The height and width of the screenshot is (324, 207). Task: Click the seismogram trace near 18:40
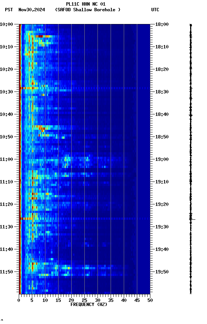190,115
